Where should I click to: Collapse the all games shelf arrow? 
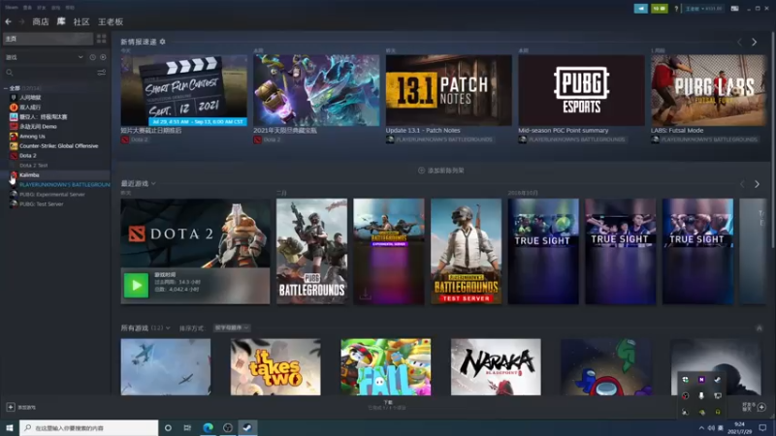(x=760, y=328)
